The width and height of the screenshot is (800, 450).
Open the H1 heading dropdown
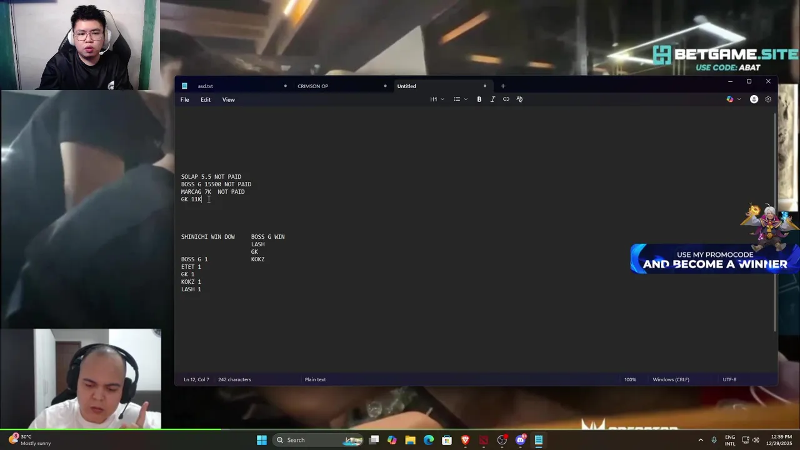point(437,99)
